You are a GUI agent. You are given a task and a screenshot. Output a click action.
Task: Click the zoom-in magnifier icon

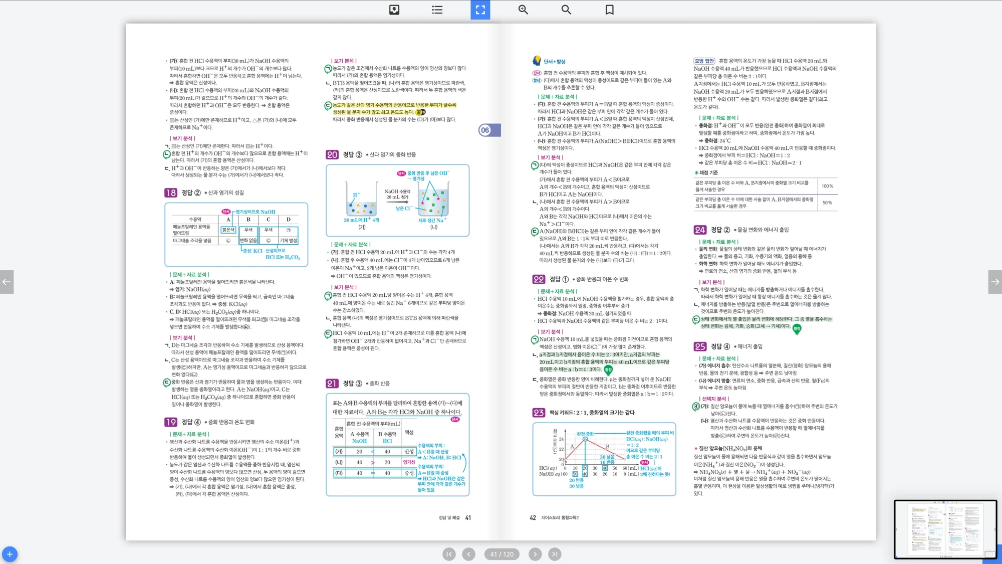click(x=523, y=10)
